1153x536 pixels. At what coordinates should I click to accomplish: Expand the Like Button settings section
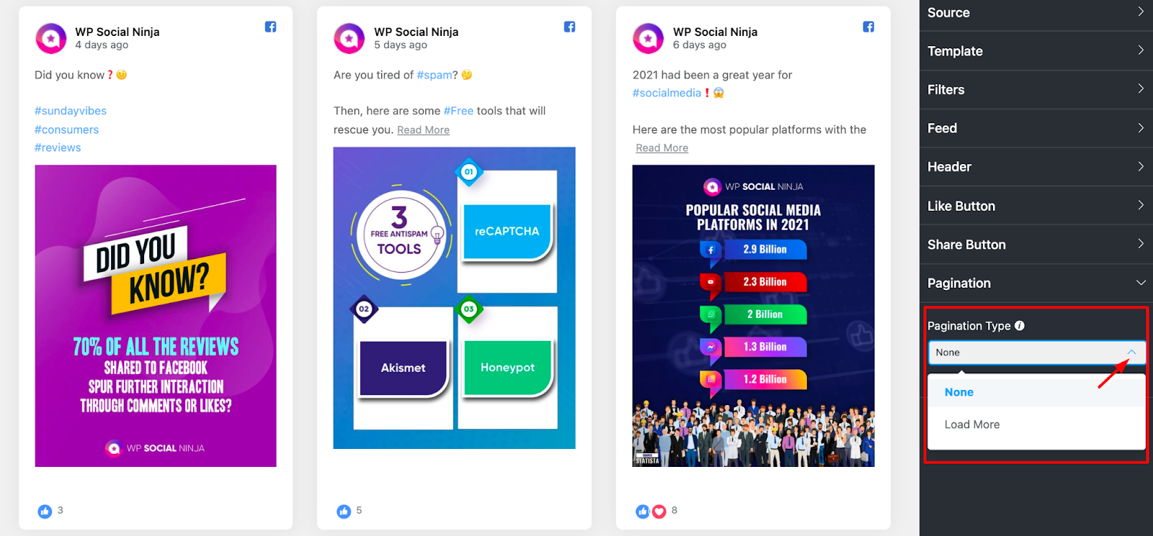(x=1036, y=206)
